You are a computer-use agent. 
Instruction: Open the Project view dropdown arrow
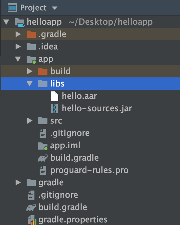pyautogui.click(x=55, y=8)
